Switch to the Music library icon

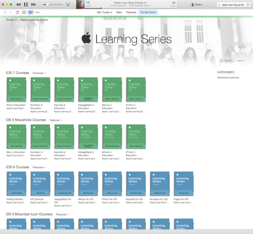[x=17, y=12]
